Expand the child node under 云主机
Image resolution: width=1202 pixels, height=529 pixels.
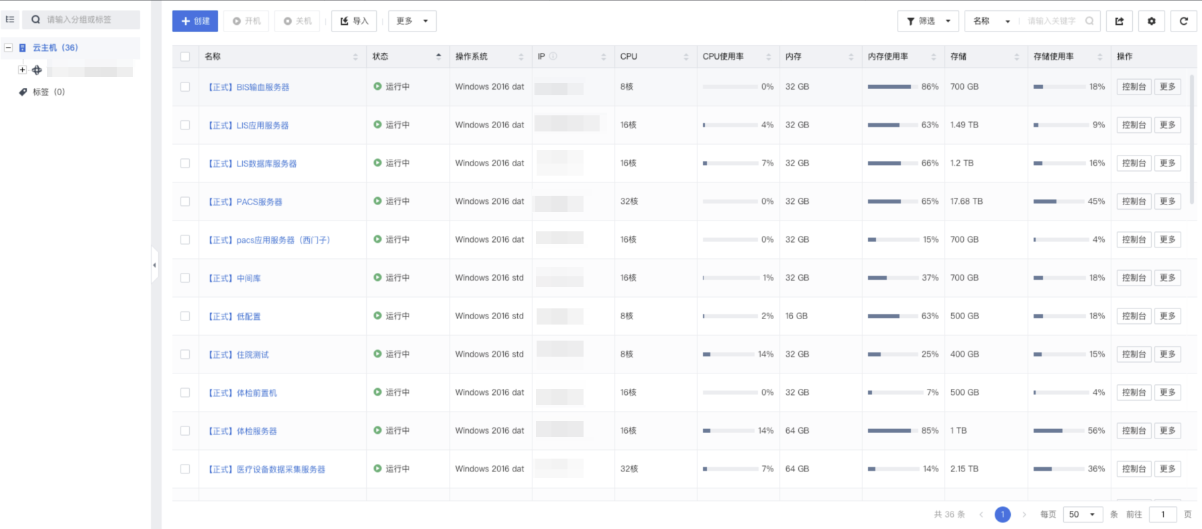22,70
